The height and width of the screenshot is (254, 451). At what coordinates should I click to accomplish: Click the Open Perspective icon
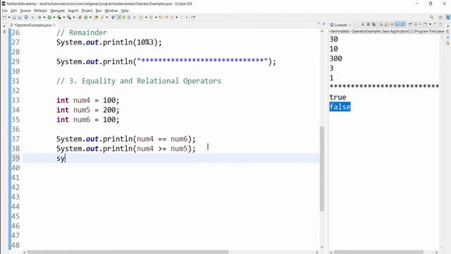click(440, 17)
